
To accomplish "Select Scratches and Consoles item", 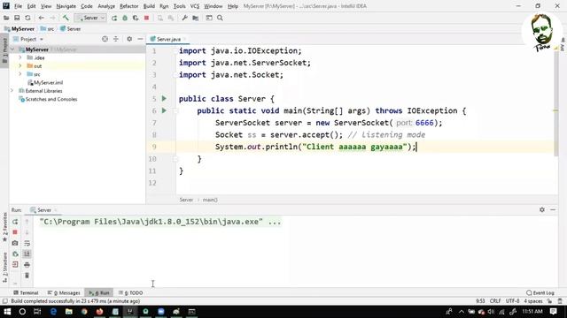I will (48, 99).
